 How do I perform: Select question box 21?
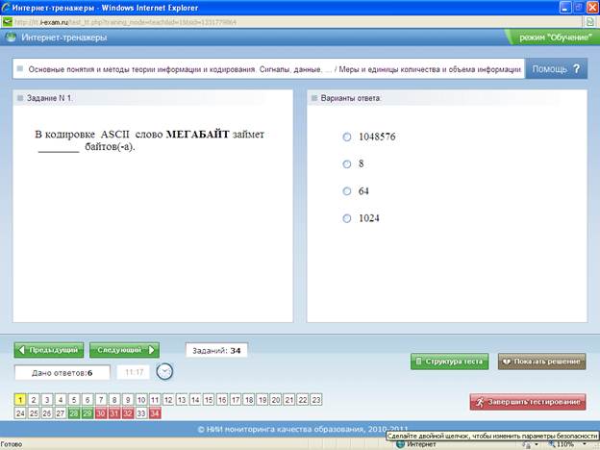pos(288,400)
